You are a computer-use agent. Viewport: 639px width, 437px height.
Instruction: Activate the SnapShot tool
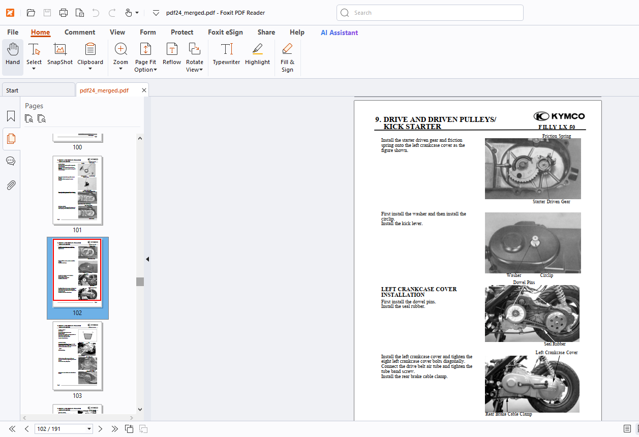60,54
